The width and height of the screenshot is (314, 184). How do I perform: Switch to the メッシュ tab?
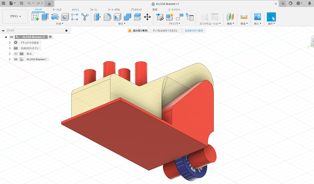point(75,9)
